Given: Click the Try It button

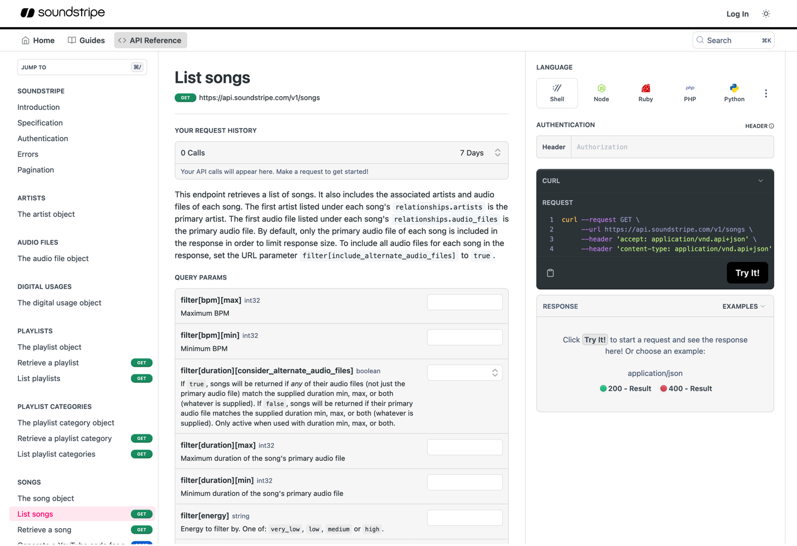Looking at the screenshot, I should click(x=747, y=272).
